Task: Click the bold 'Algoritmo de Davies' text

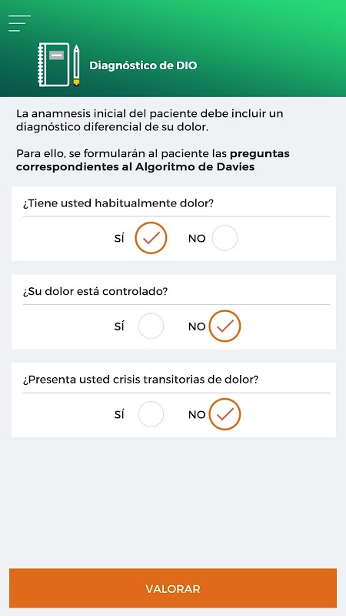Action: tap(195, 167)
